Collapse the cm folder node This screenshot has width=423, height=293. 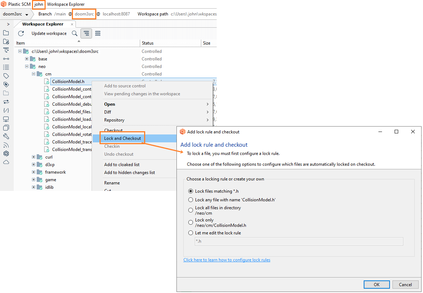[33, 74]
